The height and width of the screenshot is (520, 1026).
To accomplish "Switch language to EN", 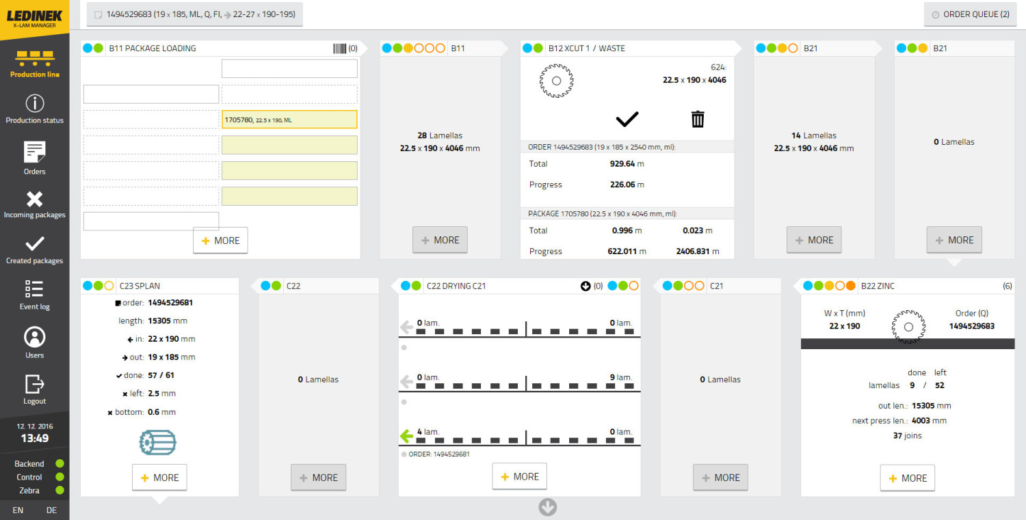I will (18, 510).
